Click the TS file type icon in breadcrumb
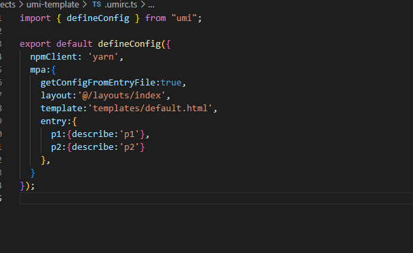Screen dimensions: 413x253 (96, 5)
